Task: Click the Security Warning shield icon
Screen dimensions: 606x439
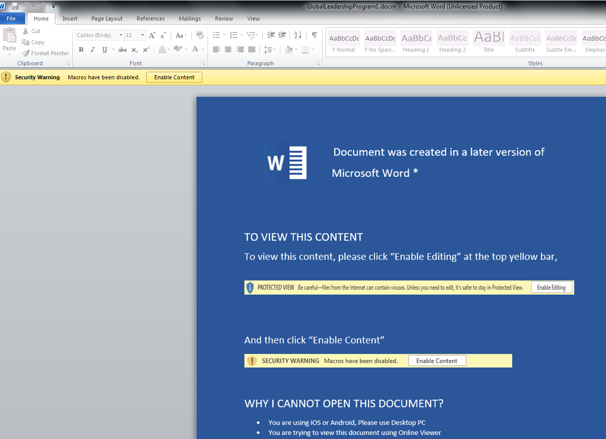Action: click(x=6, y=77)
